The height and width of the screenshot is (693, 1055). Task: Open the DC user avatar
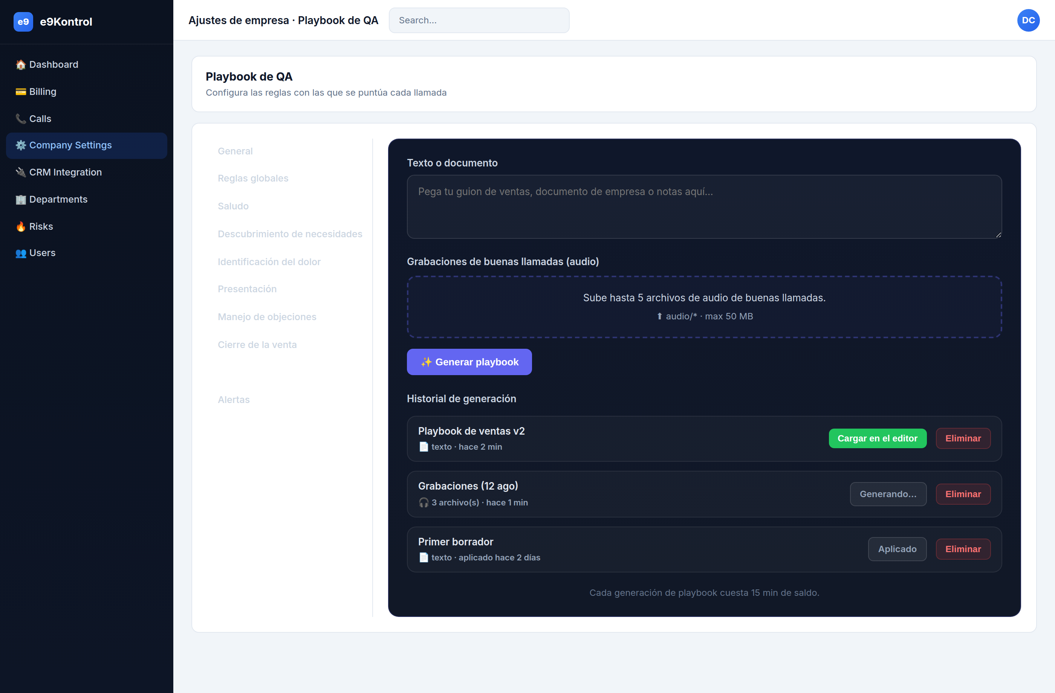[1028, 20]
